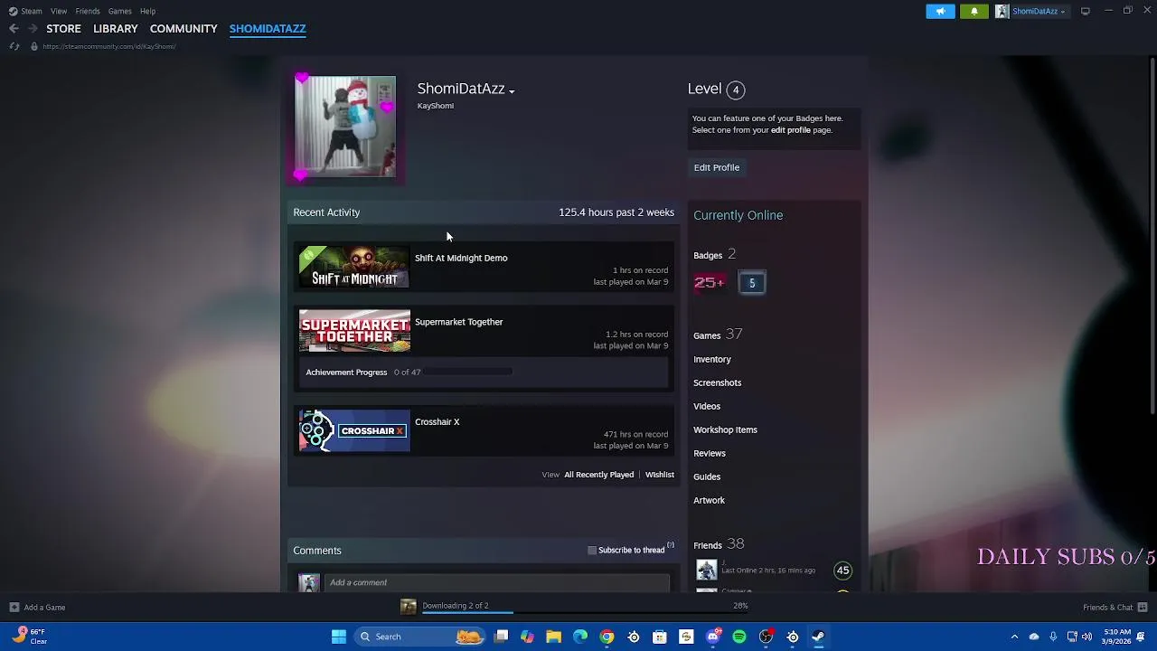Click the Edit Profile button

717,167
